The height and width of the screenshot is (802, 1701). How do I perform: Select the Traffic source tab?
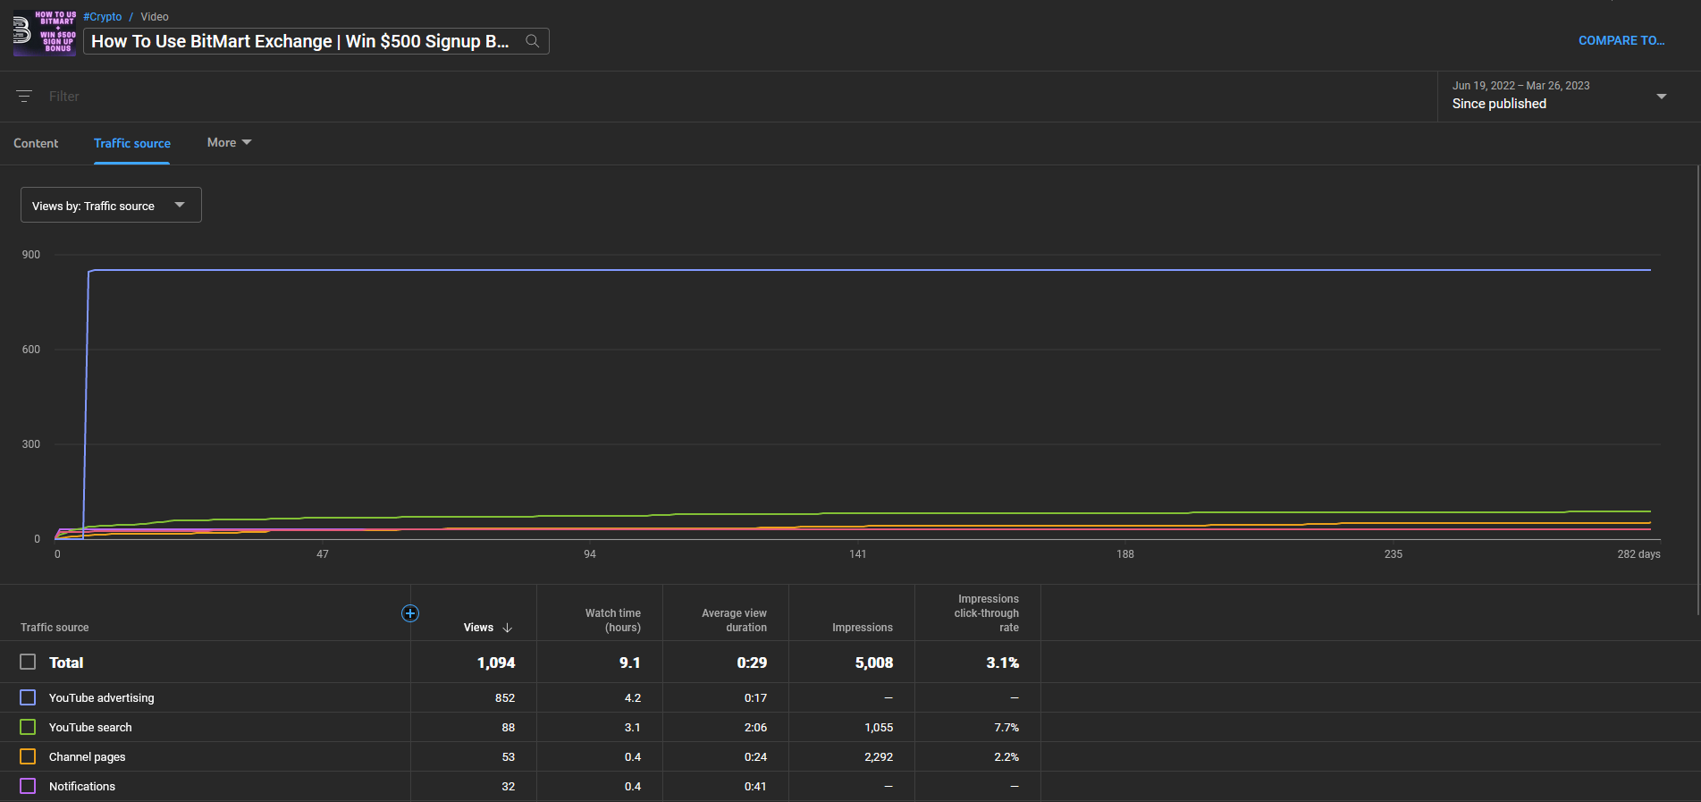click(x=132, y=143)
